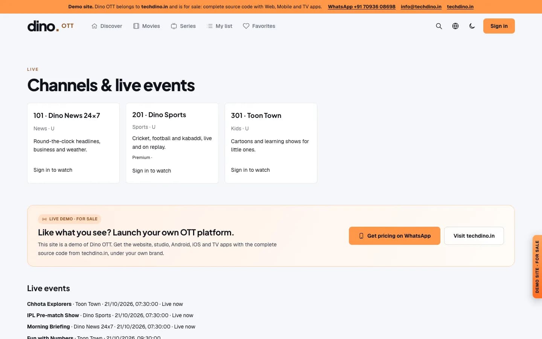Click Sign in to watch under Dino News
Viewport: 542px width, 339px height.
point(53,170)
